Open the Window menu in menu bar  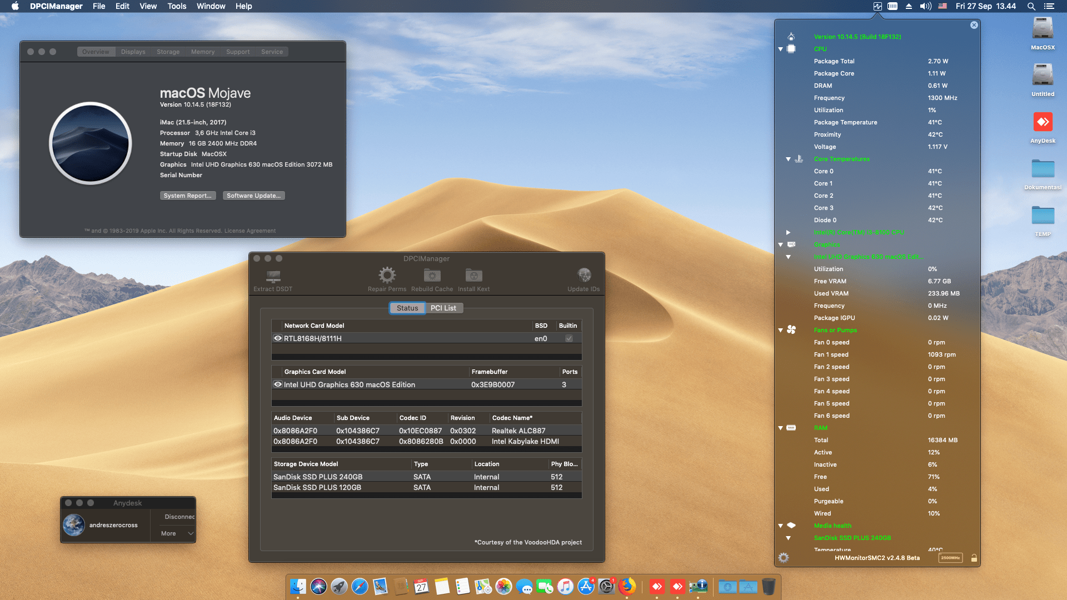[211, 6]
